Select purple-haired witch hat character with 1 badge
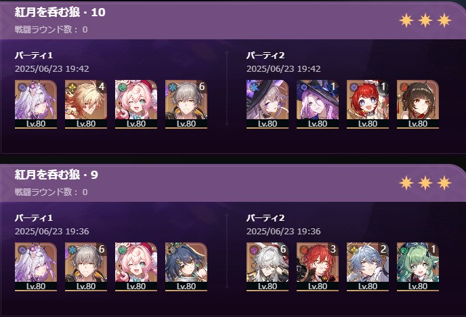 tap(318, 104)
